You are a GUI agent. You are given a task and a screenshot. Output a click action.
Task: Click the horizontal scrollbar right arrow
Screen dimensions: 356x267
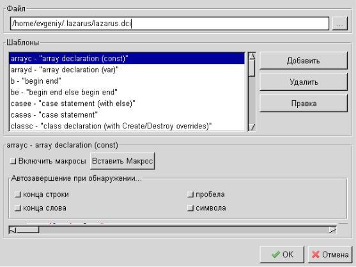[332, 230]
